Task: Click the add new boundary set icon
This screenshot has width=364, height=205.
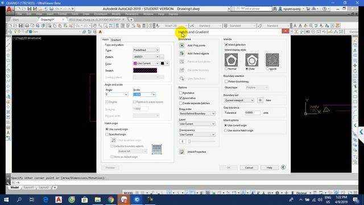Action: tap(260, 100)
